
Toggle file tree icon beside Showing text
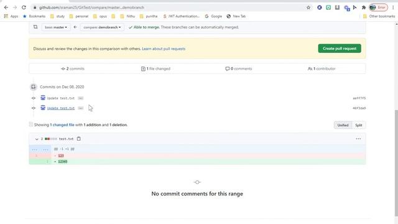click(x=31, y=124)
